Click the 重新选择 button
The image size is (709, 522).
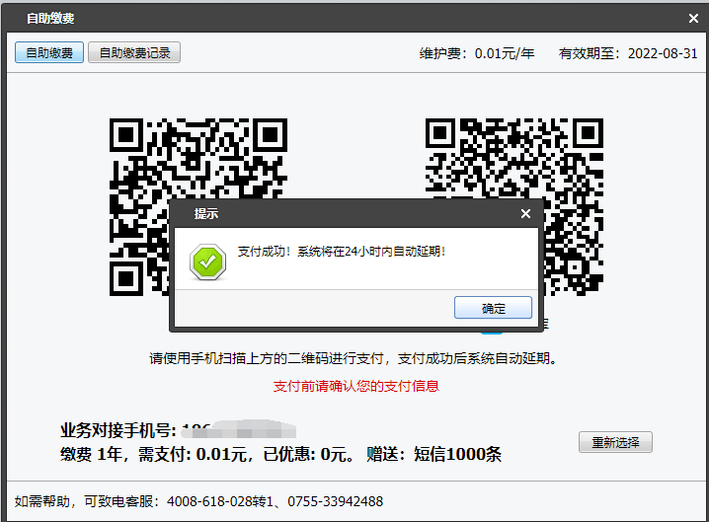click(x=615, y=442)
